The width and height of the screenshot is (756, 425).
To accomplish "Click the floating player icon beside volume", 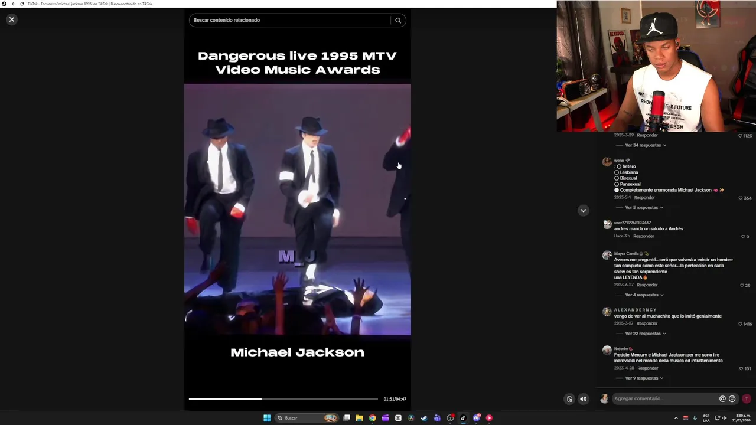I will [x=569, y=399].
